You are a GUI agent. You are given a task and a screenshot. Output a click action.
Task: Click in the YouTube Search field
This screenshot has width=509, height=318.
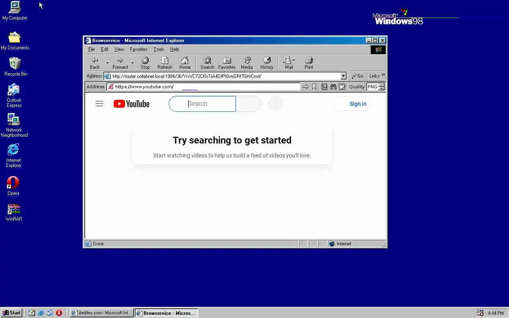202,104
